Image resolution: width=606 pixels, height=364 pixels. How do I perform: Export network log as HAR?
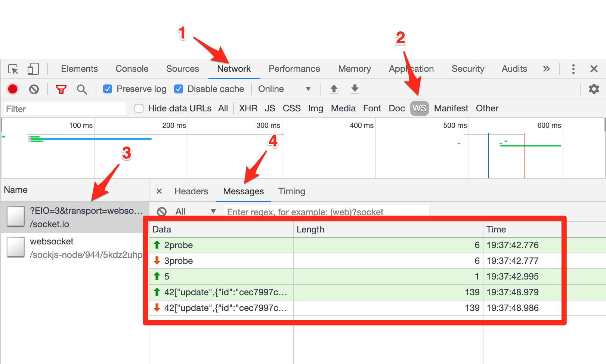[355, 89]
